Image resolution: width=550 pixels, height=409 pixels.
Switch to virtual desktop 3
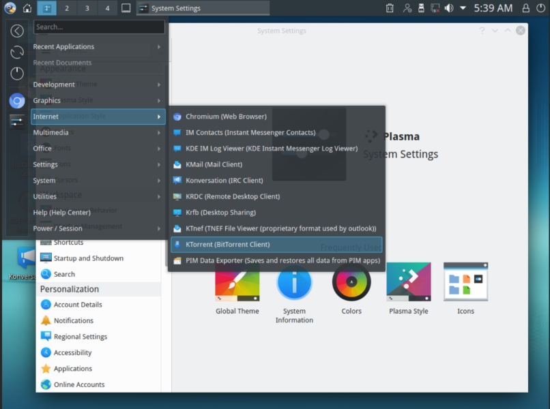pos(87,8)
